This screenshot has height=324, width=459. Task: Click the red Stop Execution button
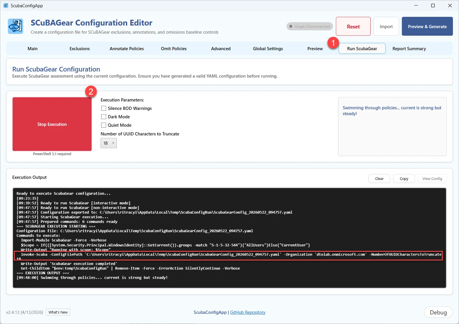pos(52,124)
